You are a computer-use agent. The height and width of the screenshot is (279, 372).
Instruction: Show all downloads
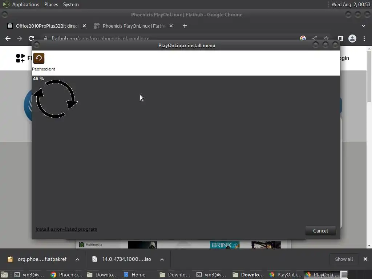point(344,259)
